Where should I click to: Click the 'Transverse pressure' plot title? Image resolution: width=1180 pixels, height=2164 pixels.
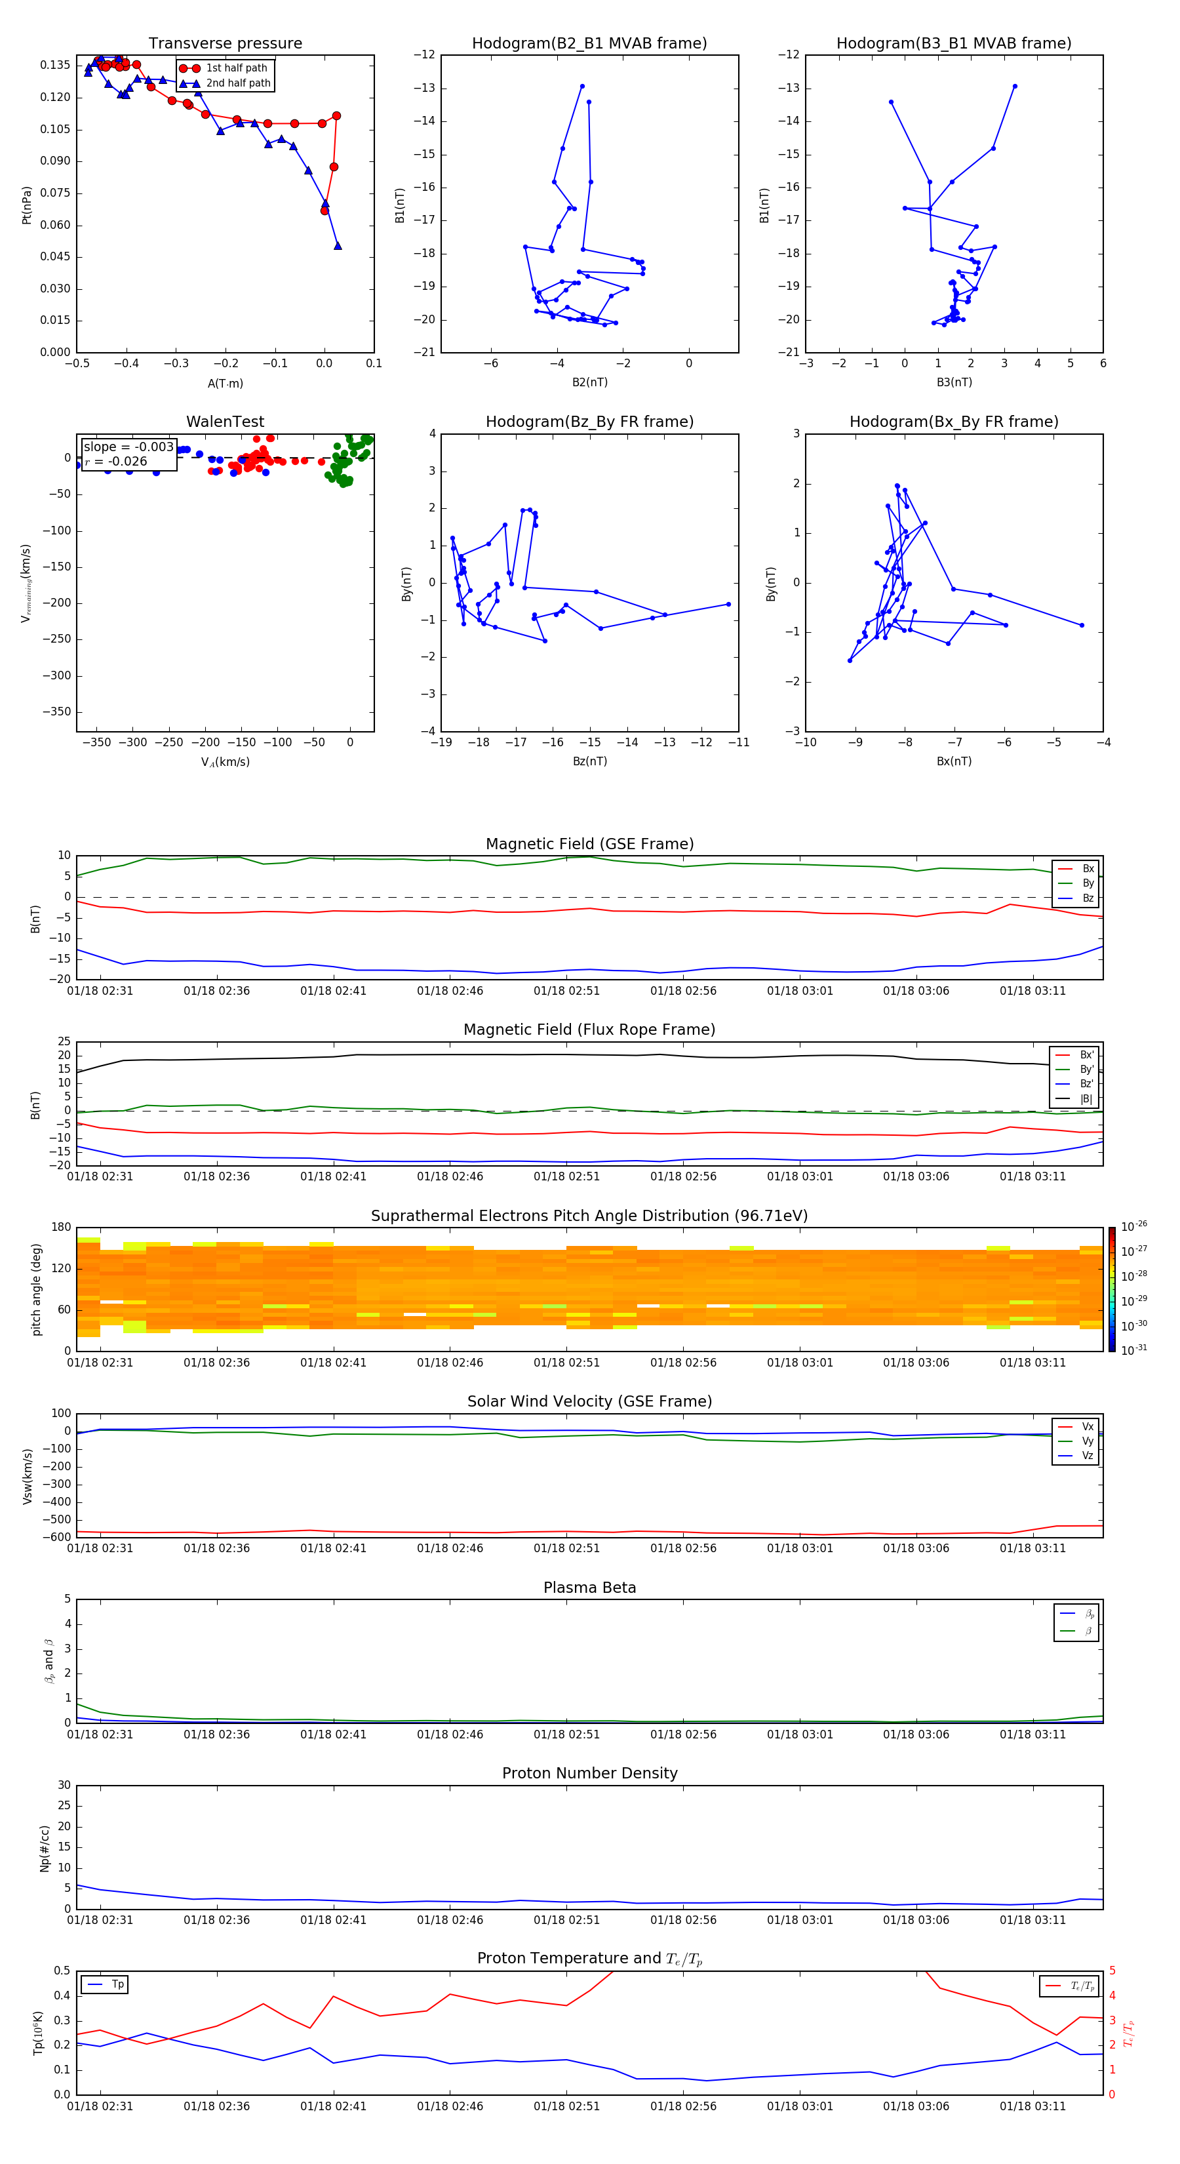click(x=225, y=44)
